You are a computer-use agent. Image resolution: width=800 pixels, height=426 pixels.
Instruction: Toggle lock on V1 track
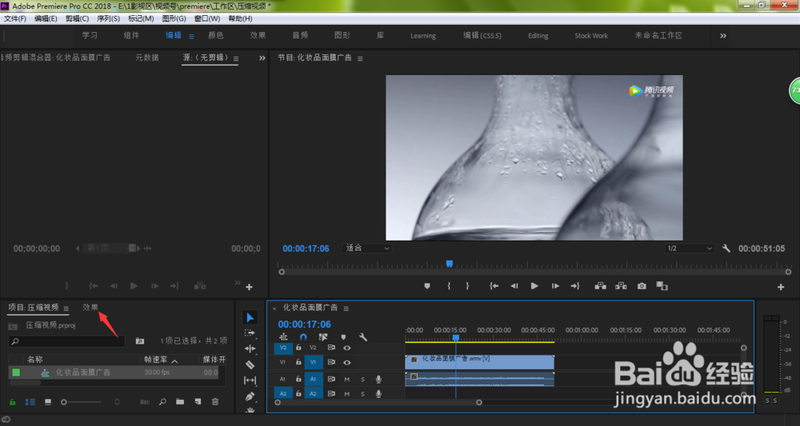coord(298,362)
